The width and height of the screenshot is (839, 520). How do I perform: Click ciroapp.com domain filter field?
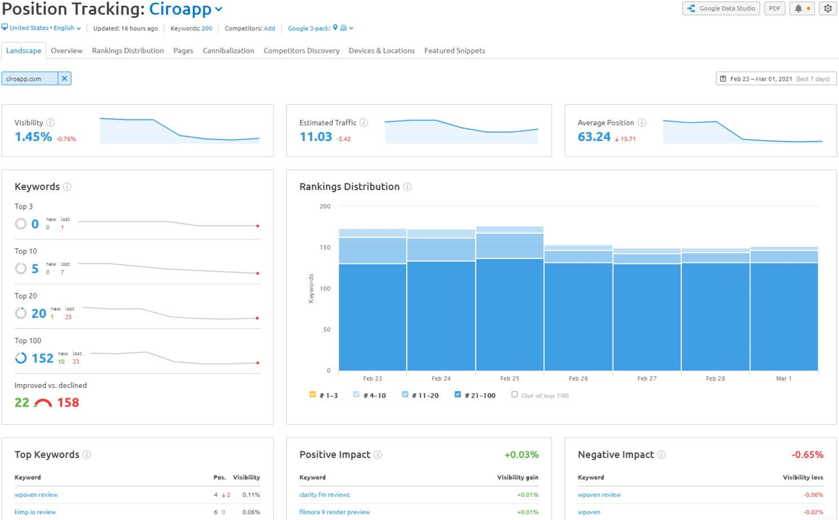click(x=29, y=78)
